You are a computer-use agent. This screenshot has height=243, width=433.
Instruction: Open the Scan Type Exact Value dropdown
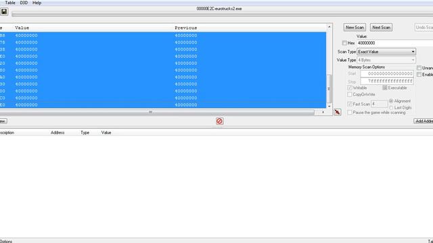click(x=386, y=51)
